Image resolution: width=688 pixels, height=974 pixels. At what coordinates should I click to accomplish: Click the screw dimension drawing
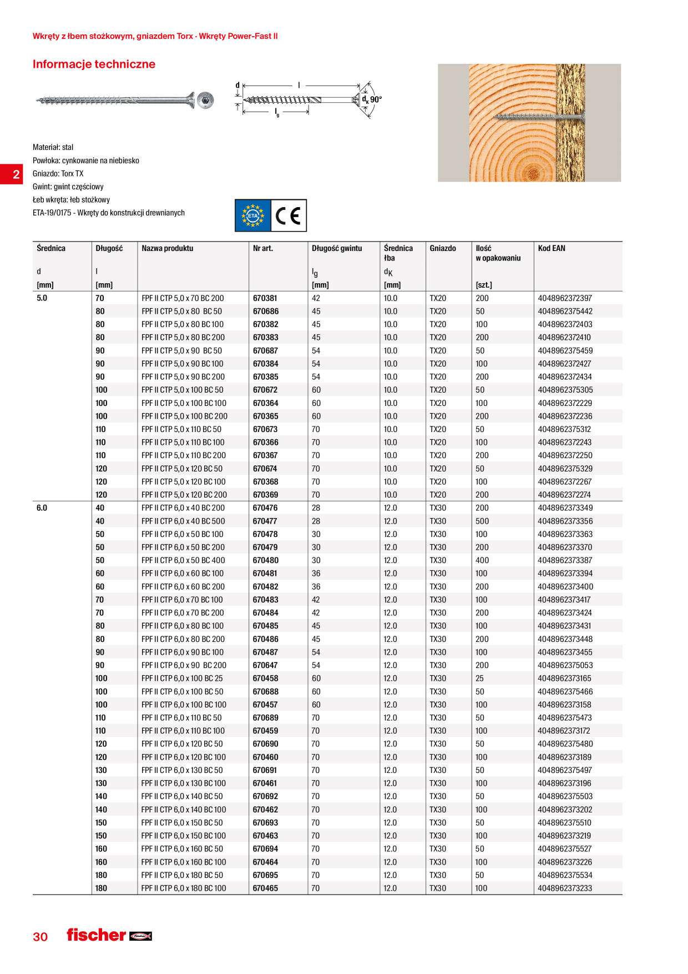pyautogui.click(x=308, y=99)
